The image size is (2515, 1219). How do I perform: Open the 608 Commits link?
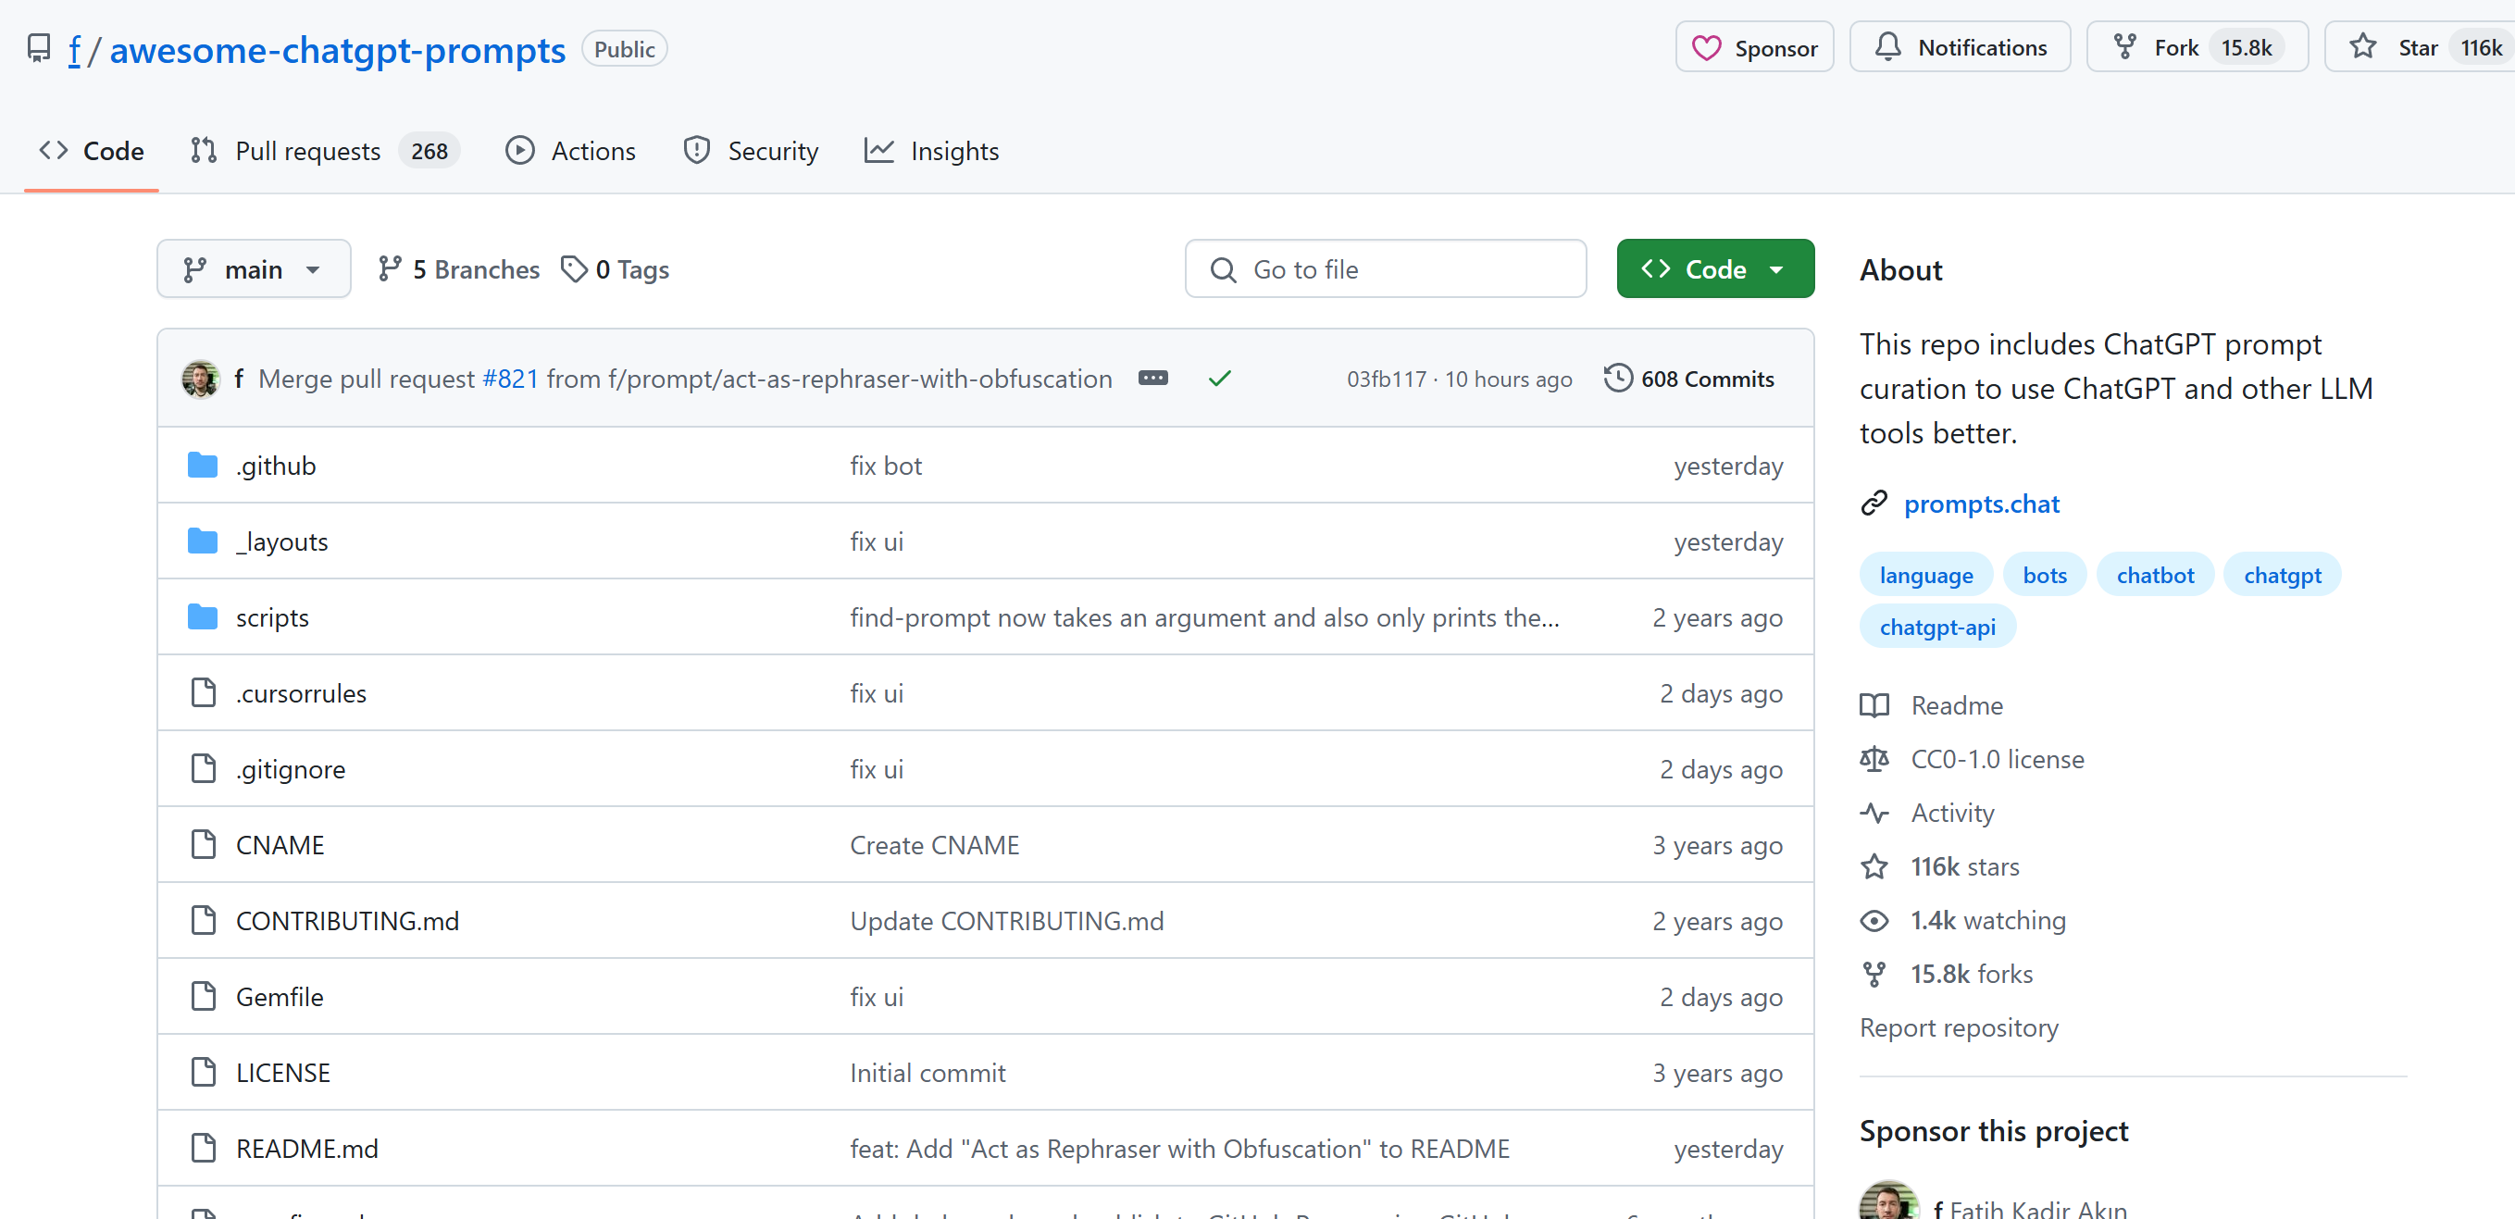(1689, 379)
